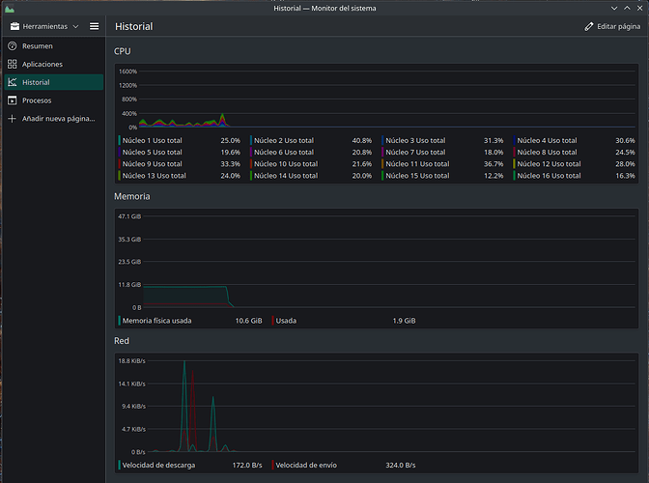Select the Aplicaciones grid icon

pos(13,65)
